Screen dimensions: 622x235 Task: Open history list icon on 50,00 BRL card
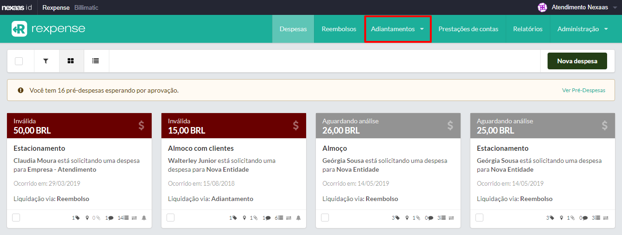point(126,218)
